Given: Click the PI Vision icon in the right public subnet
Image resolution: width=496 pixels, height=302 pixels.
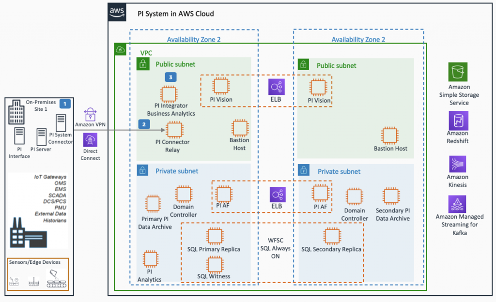Looking at the screenshot, I should pyautogui.click(x=318, y=87).
